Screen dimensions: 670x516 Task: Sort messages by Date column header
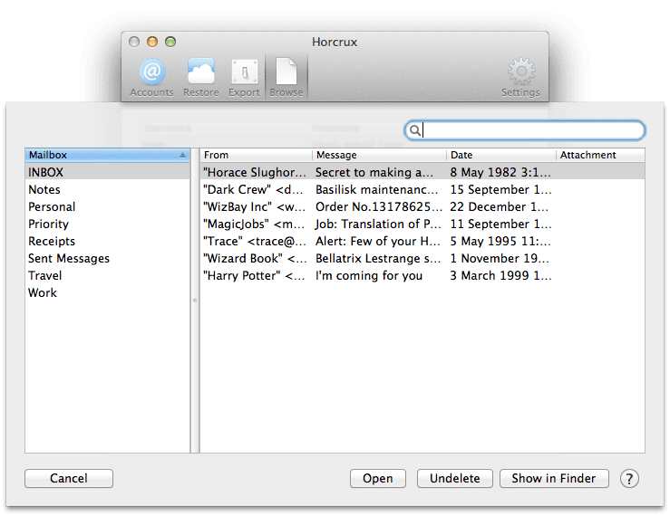tap(501, 155)
